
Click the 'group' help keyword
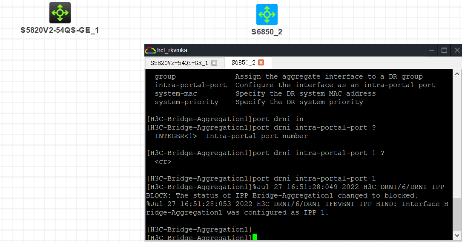[165, 77]
